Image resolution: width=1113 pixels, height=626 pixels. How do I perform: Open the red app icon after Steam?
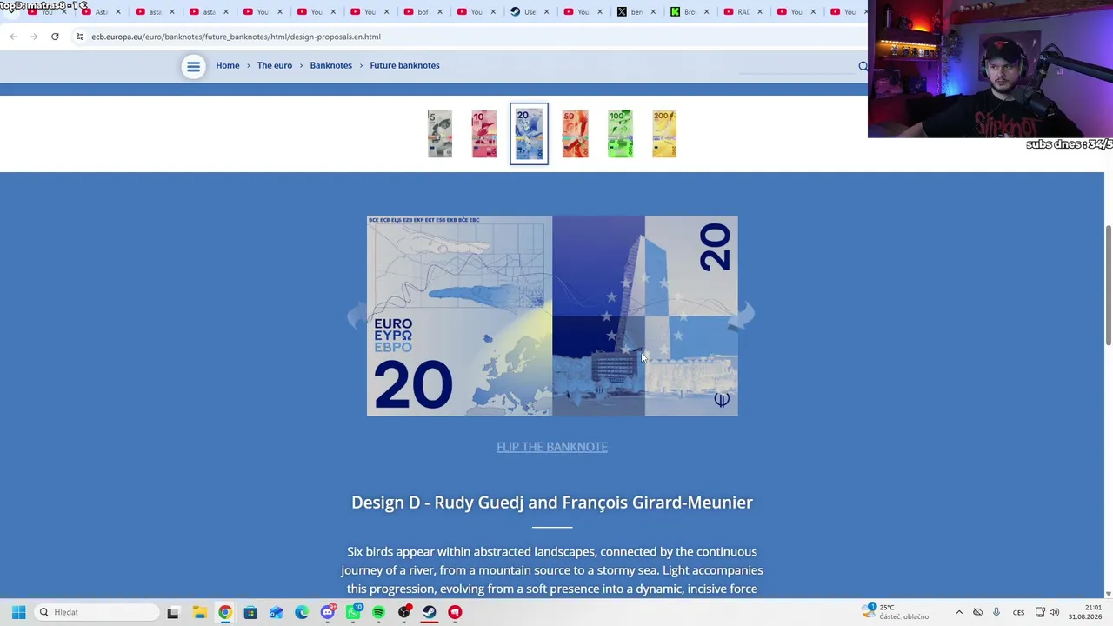tap(455, 612)
